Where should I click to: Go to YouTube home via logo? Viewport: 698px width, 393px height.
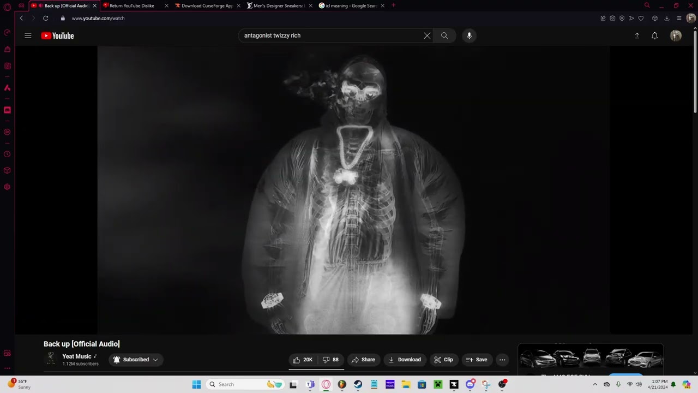point(57,35)
